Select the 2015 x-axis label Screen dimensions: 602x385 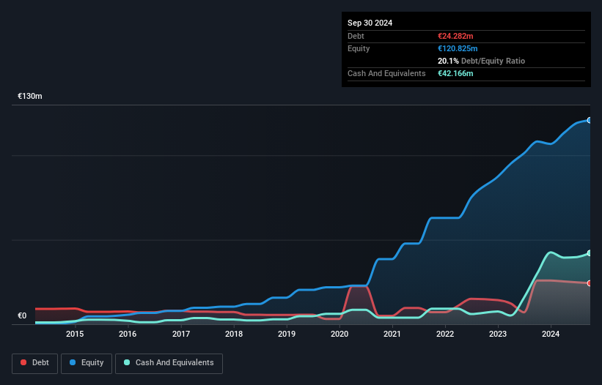pyautogui.click(x=75, y=334)
